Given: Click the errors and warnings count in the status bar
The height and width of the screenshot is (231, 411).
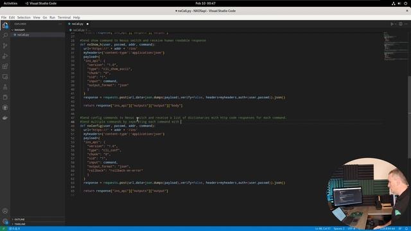Looking at the screenshot, I should 14,228.
